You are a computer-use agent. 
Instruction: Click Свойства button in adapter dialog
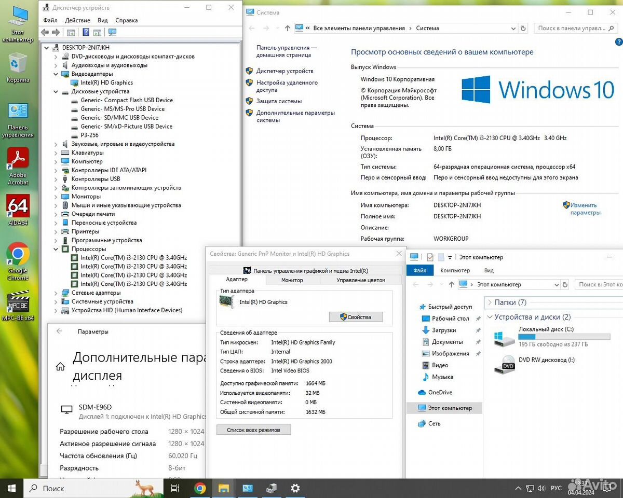coord(356,316)
